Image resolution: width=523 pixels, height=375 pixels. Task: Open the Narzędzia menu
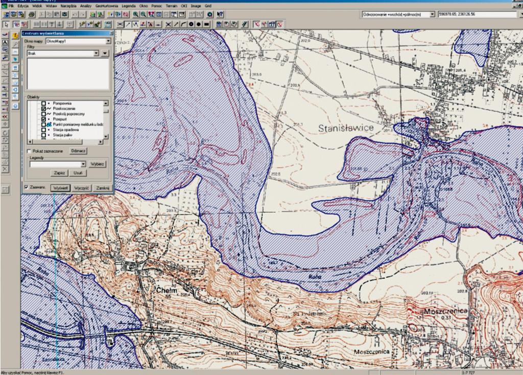point(68,6)
